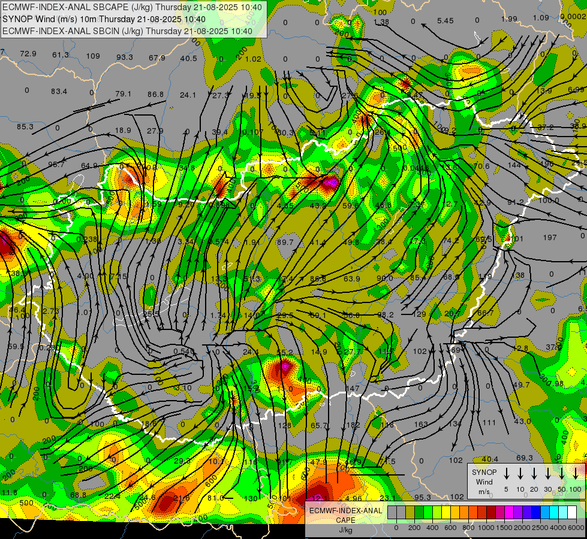Click the map value 91.2

[516, 202]
